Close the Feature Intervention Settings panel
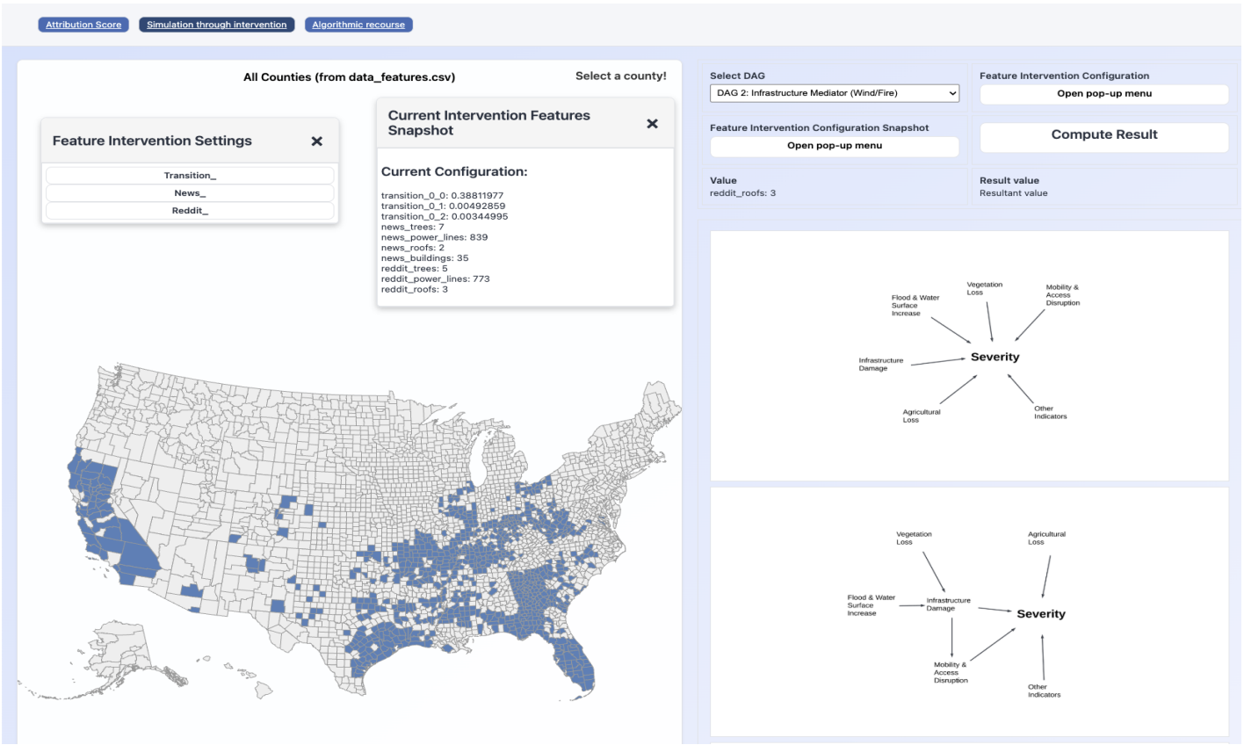The image size is (1244, 745). [x=316, y=141]
